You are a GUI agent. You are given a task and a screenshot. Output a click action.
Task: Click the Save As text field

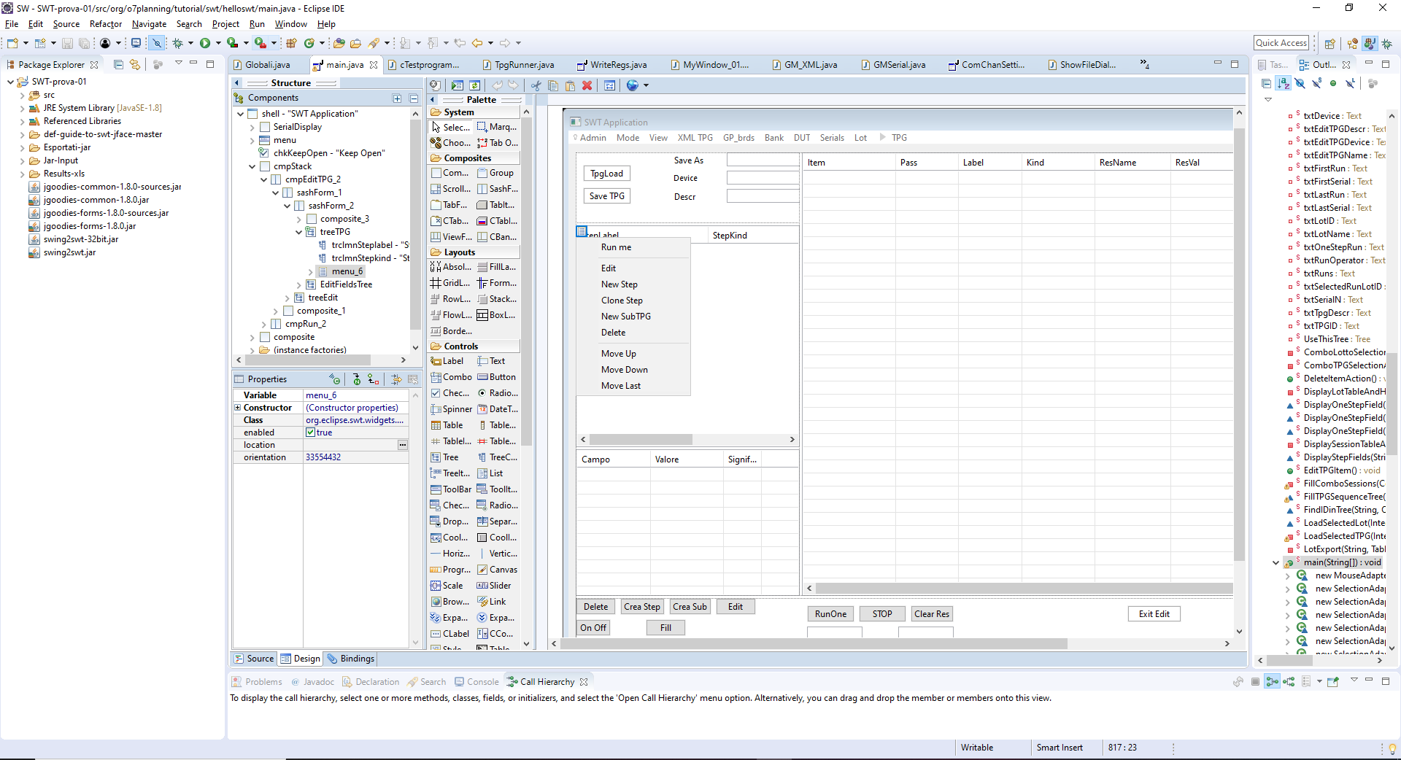click(763, 160)
